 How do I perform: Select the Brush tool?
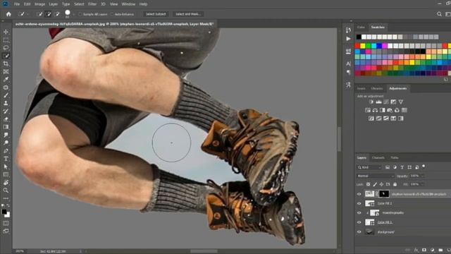click(6, 95)
